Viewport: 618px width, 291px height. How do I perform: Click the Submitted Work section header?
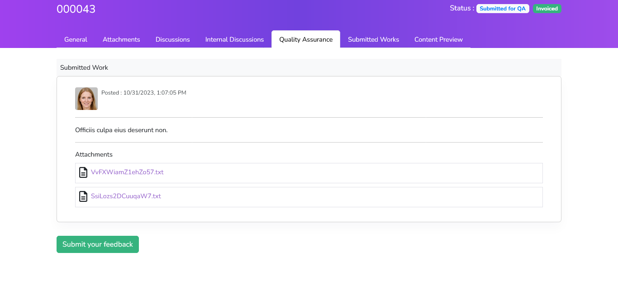tap(84, 67)
